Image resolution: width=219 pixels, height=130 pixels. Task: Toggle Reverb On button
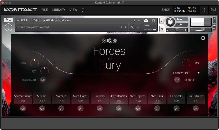point(177,80)
